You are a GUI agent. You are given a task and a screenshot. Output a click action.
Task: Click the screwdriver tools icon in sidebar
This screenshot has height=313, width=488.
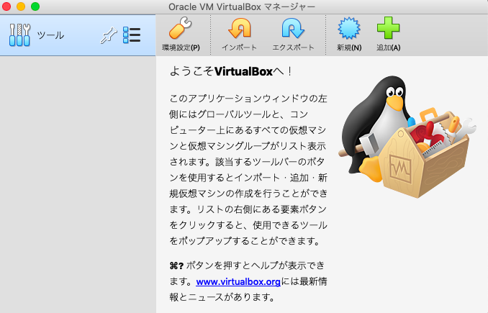pos(19,35)
